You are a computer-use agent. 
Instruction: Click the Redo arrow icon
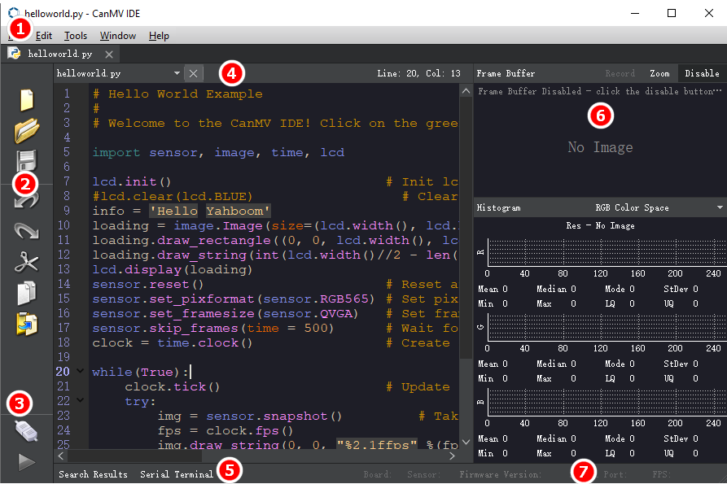click(27, 231)
